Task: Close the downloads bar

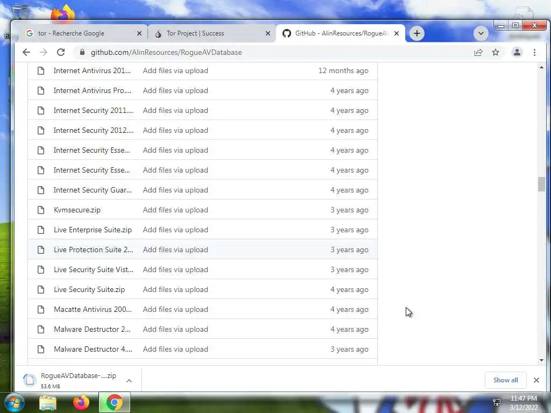Action: tap(536, 380)
